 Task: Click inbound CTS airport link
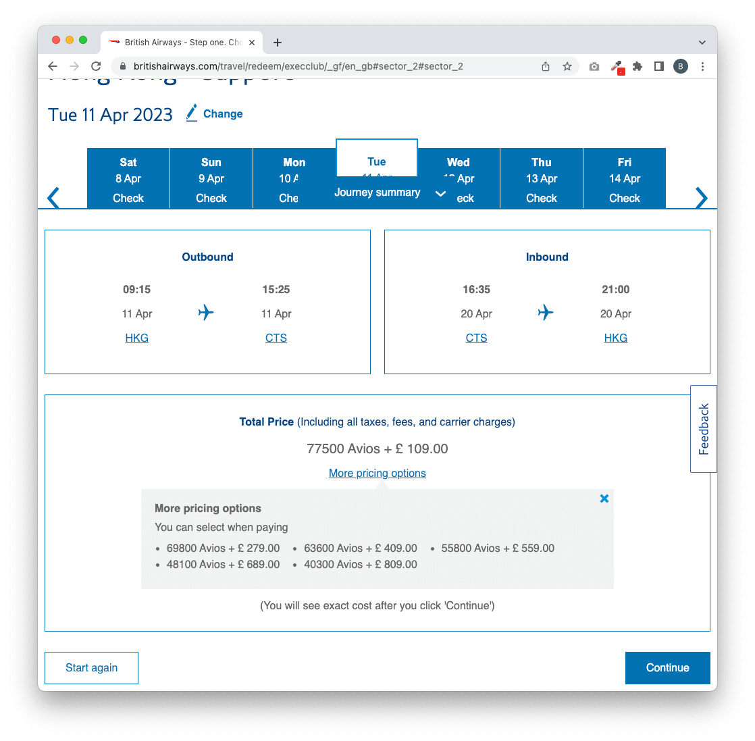pos(476,338)
